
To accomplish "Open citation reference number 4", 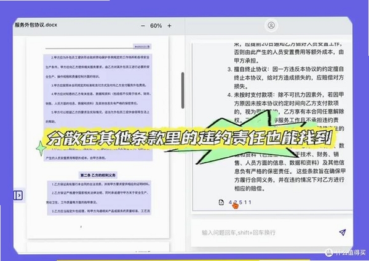I will coord(230,202).
